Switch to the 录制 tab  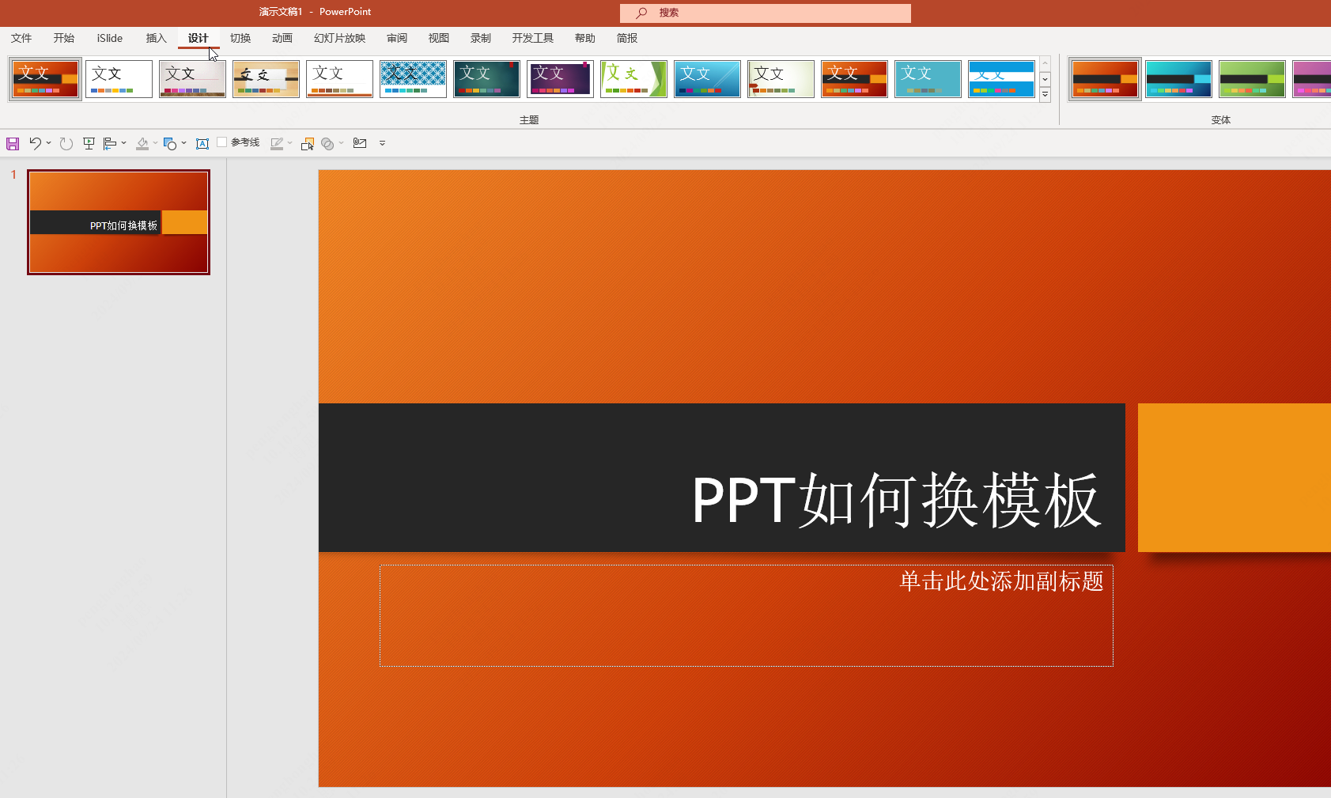pyautogui.click(x=481, y=38)
